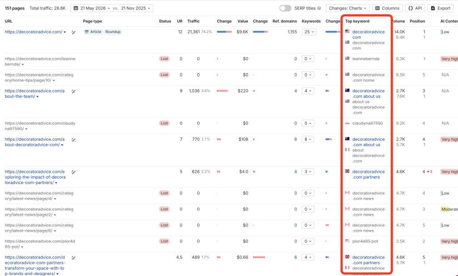Click the inspect icon beside about-decoratoradvice-com URL

click(74, 140)
